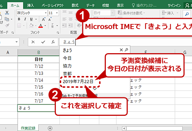Select candidate きょう in IME list
The height and width of the screenshot is (131, 192).
click(x=67, y=50)
